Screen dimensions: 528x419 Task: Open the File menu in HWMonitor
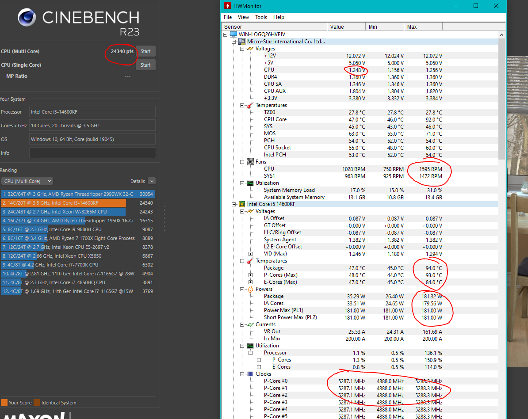point(228,17)
